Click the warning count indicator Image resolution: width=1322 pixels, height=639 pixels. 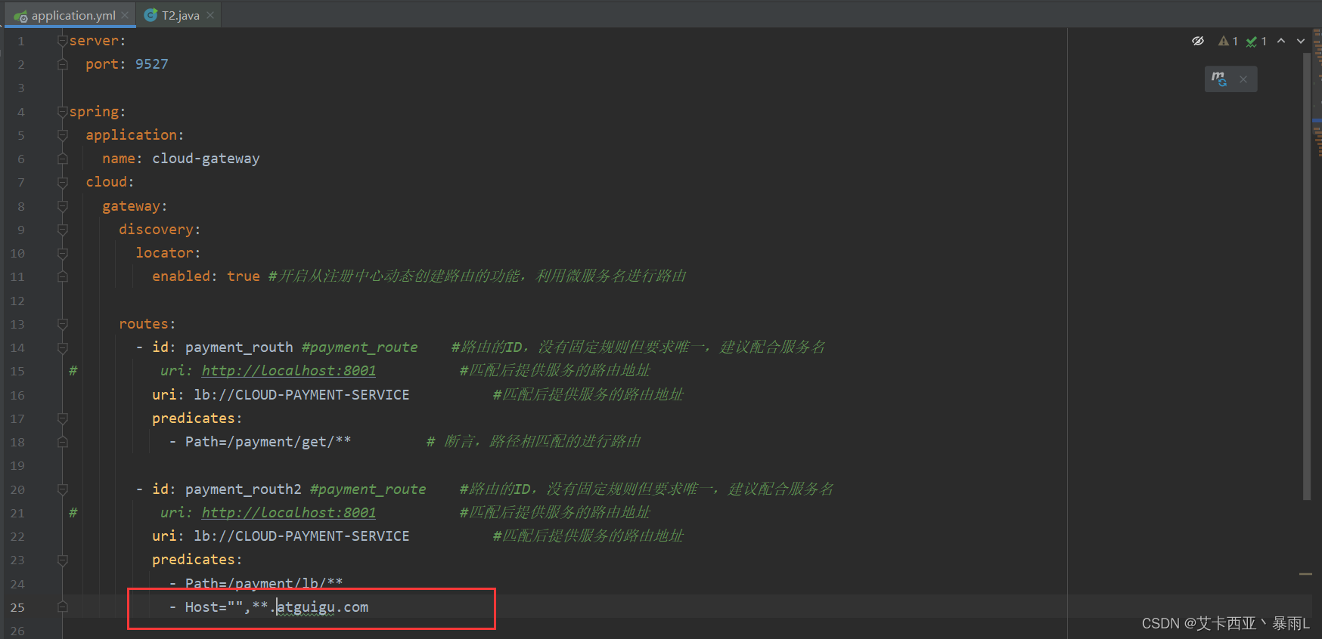[1228, 41]
